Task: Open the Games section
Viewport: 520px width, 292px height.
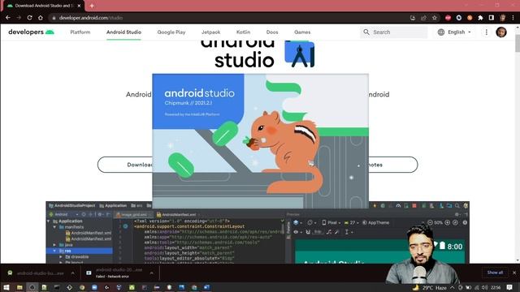Action: pyautogui.click(x=302, y=32)
